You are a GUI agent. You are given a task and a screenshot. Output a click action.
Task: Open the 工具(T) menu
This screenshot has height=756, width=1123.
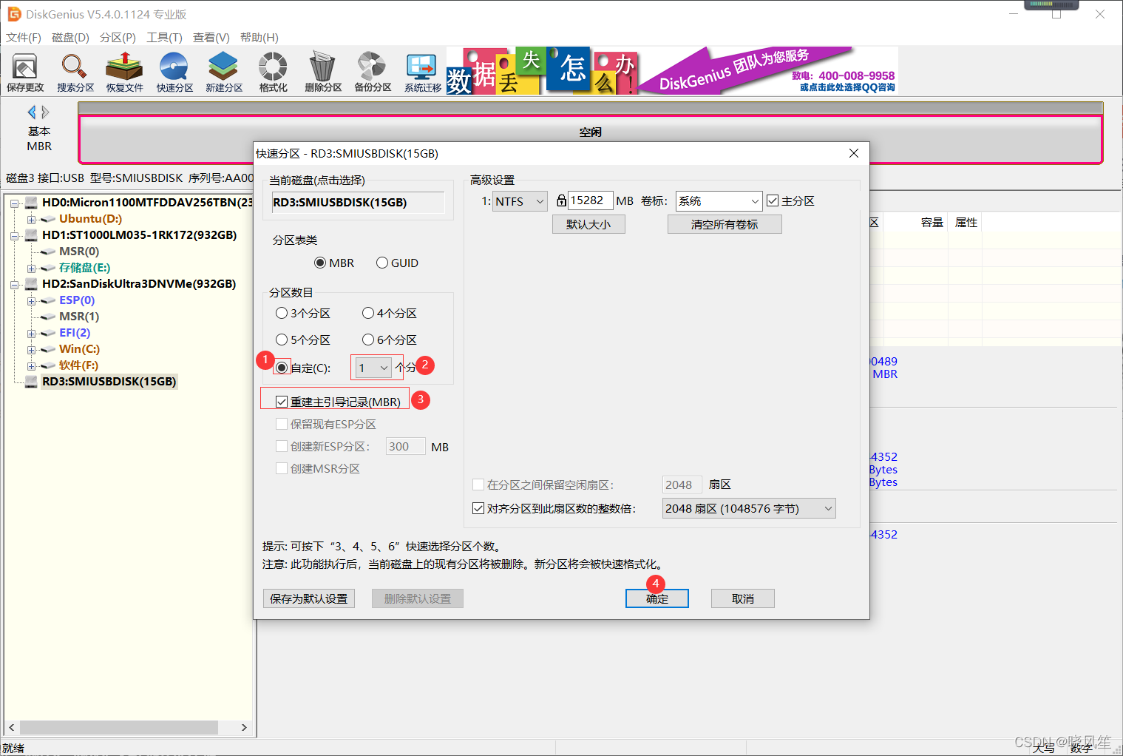point(164,37)
